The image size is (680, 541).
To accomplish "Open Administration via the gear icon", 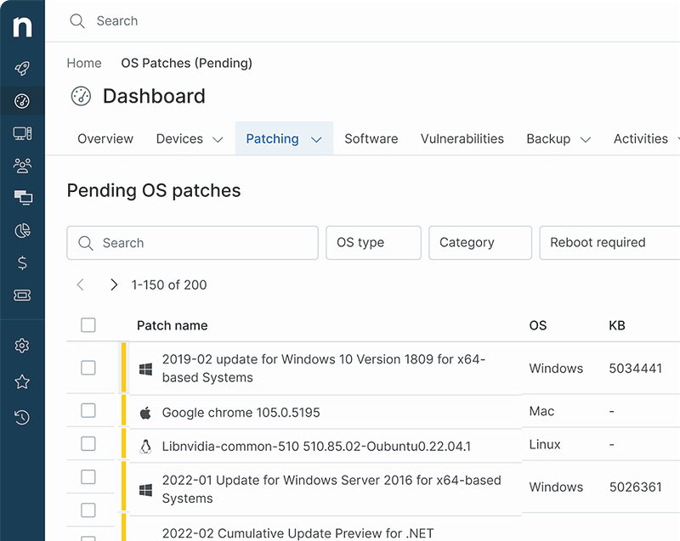I will coord(21,346).
